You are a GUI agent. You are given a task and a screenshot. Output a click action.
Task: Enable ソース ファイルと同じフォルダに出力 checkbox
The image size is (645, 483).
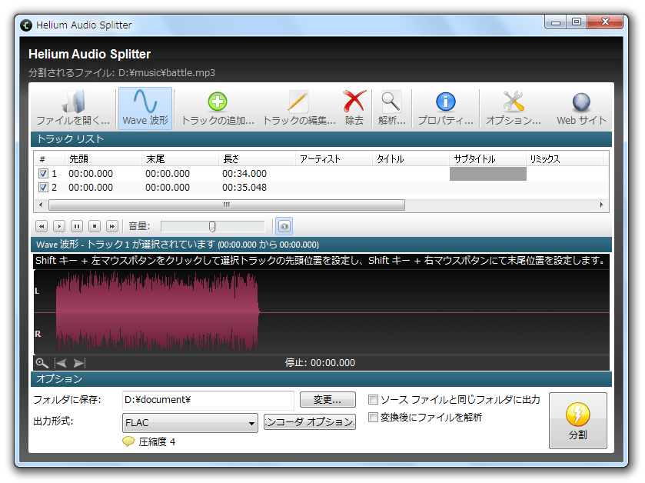[373, 399]
